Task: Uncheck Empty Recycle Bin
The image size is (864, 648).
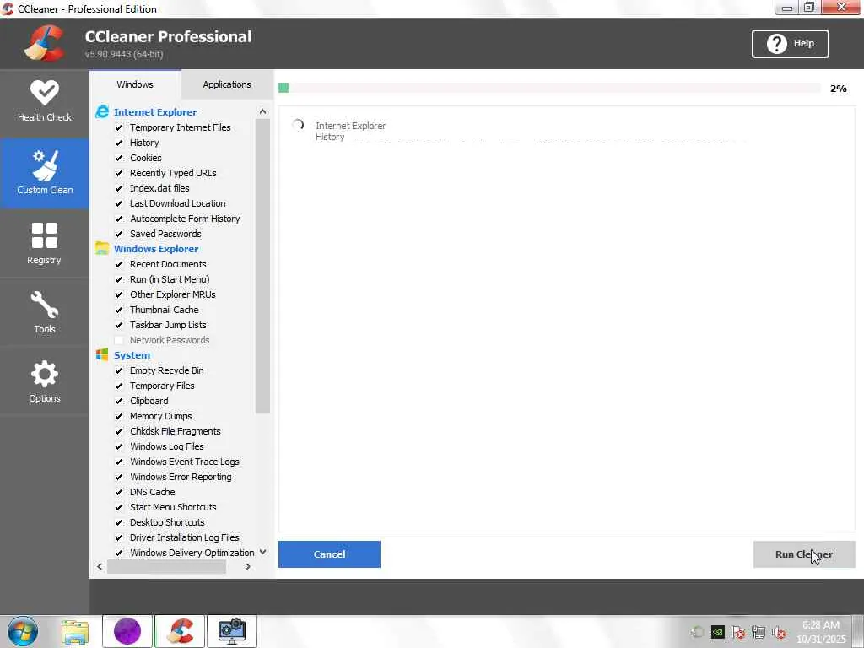Action: (x=118, y=370)
